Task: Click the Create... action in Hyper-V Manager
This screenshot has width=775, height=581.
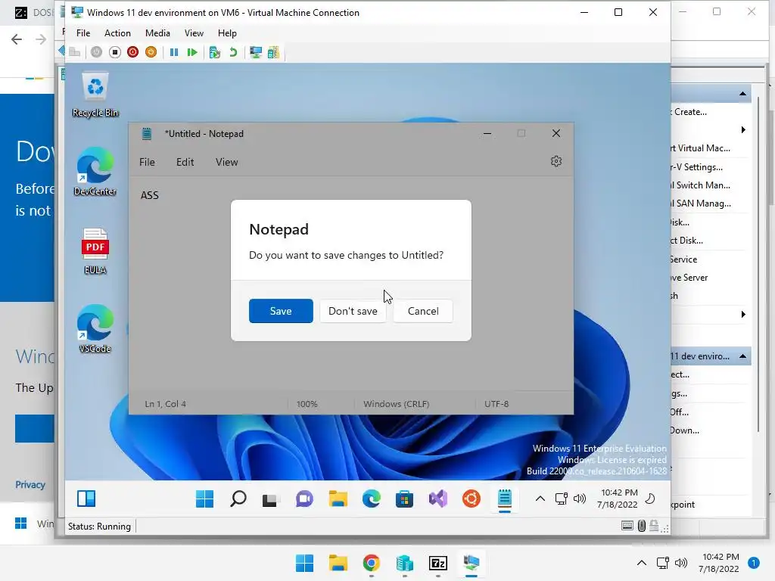Action: click(x=690, y=112)
